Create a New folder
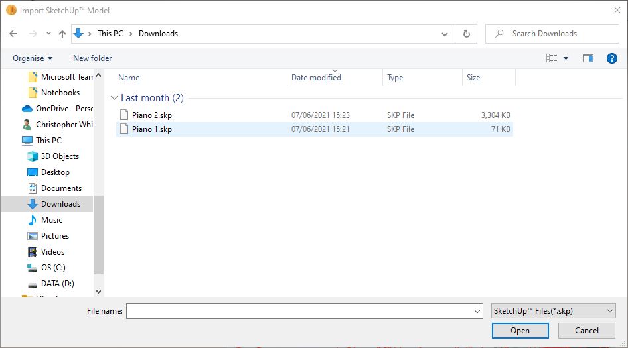This screenshot has width=628, height=348. point(92,58)
